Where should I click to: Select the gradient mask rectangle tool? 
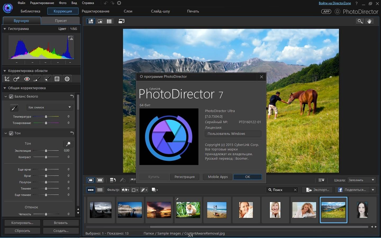(x=57, y=79)
